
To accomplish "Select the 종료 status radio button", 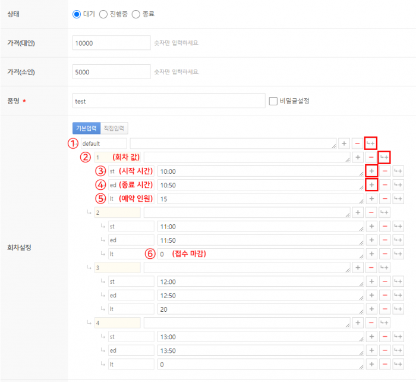I will point(135,14).
